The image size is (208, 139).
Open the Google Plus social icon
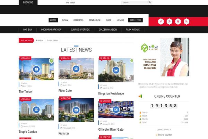coord(170,22)
